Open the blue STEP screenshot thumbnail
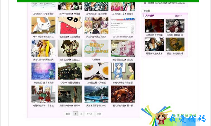211x126 pixels. pyautogui.click(x=123, y=25)
